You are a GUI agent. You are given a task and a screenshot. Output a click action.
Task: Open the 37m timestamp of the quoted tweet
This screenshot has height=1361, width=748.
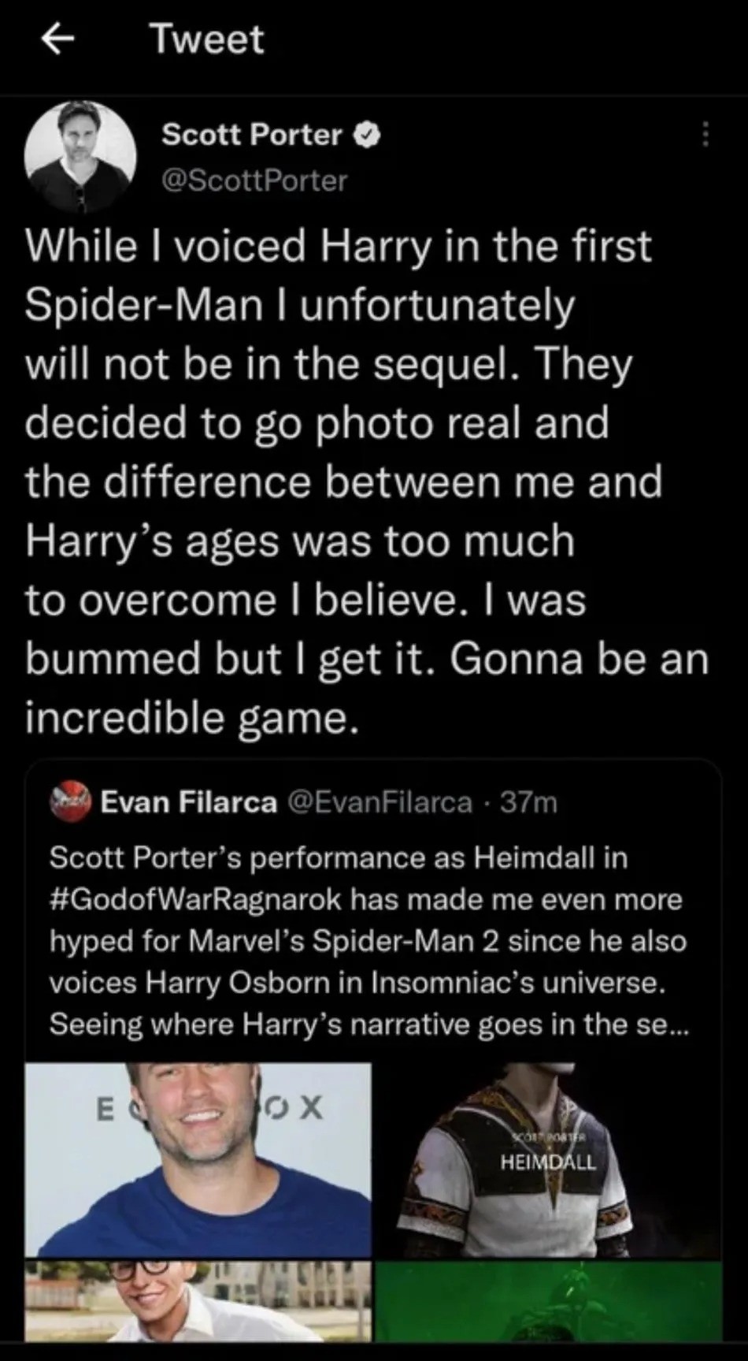(529, 802)
